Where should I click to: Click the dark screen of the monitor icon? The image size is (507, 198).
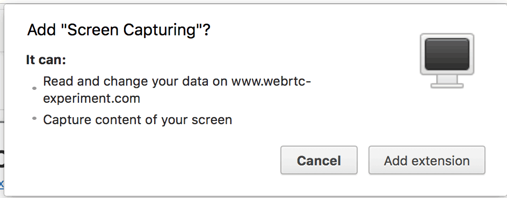click(447, 54)
